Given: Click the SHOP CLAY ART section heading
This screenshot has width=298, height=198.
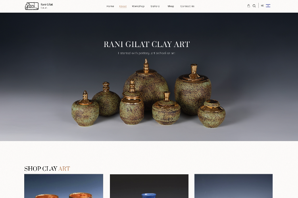Looking at the screenshot, I should tap(47, 169).
